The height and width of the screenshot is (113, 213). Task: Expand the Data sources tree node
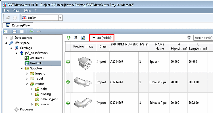[6, 38]
